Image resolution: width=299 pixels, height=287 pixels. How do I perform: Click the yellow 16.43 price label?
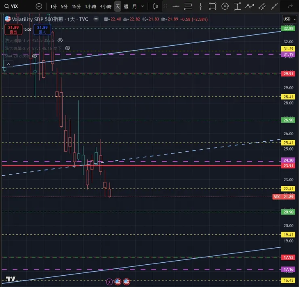click(288, 281)
